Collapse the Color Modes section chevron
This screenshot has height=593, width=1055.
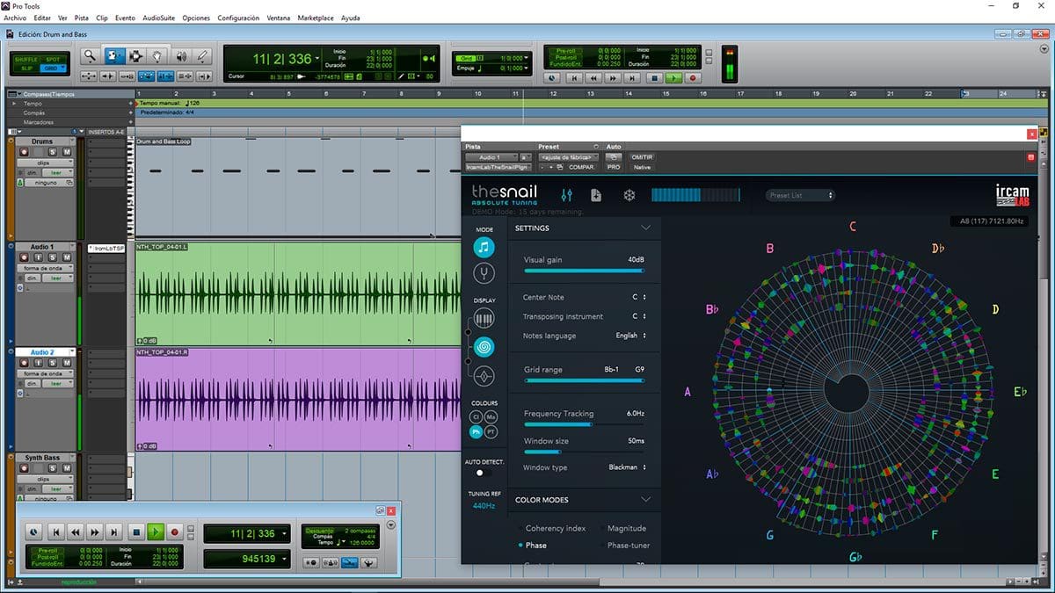[645, 500]
